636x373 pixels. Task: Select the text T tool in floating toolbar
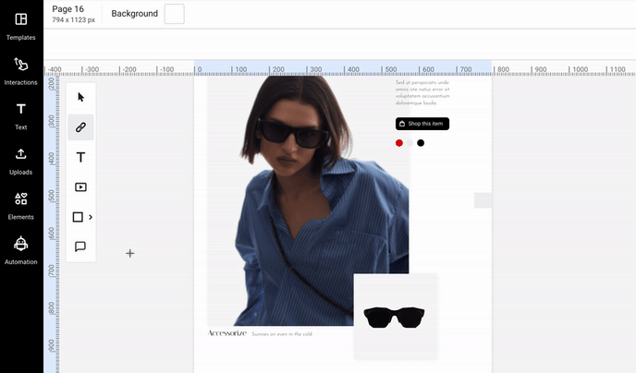click(80, 157)
